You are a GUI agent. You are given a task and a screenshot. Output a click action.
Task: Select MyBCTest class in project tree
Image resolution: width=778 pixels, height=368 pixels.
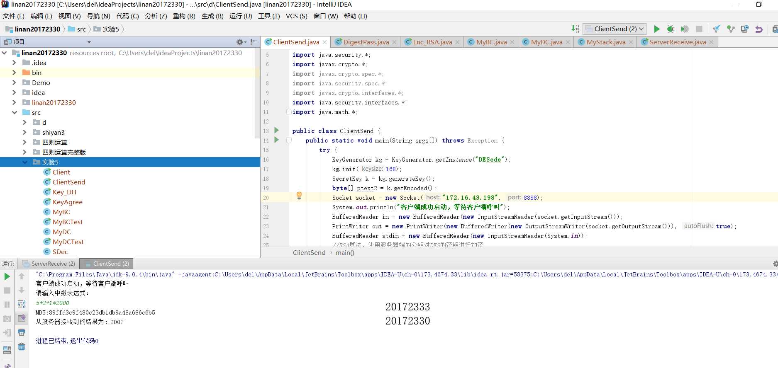(x=68, y=222)
